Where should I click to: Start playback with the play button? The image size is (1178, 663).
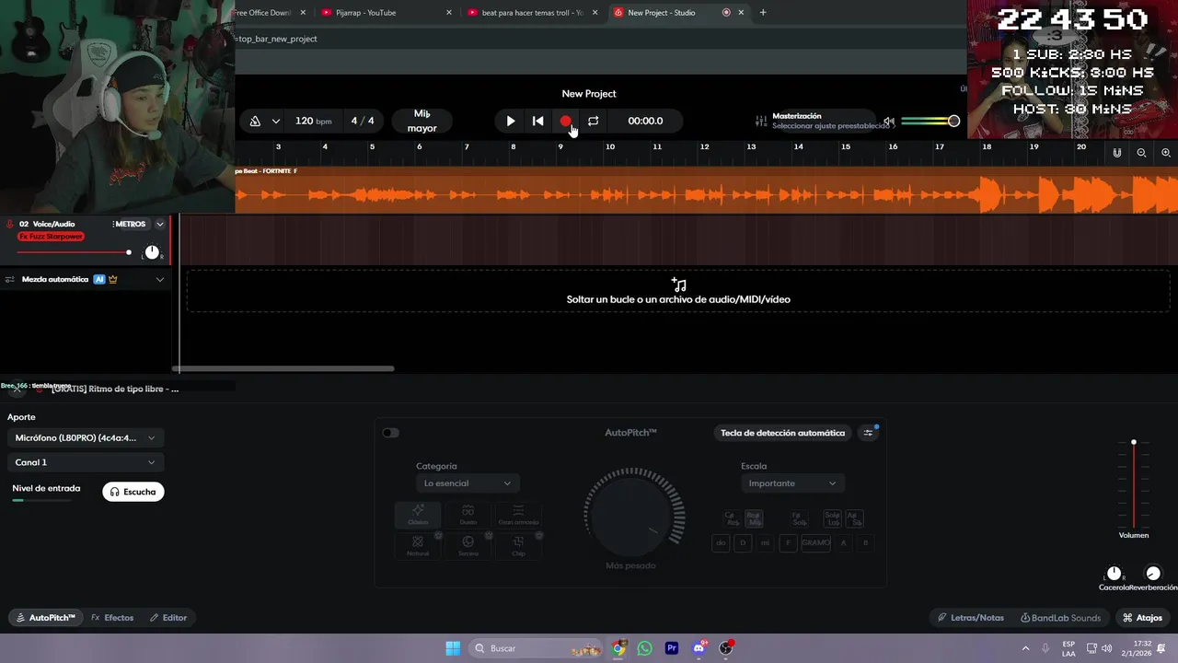pos(511,121)
